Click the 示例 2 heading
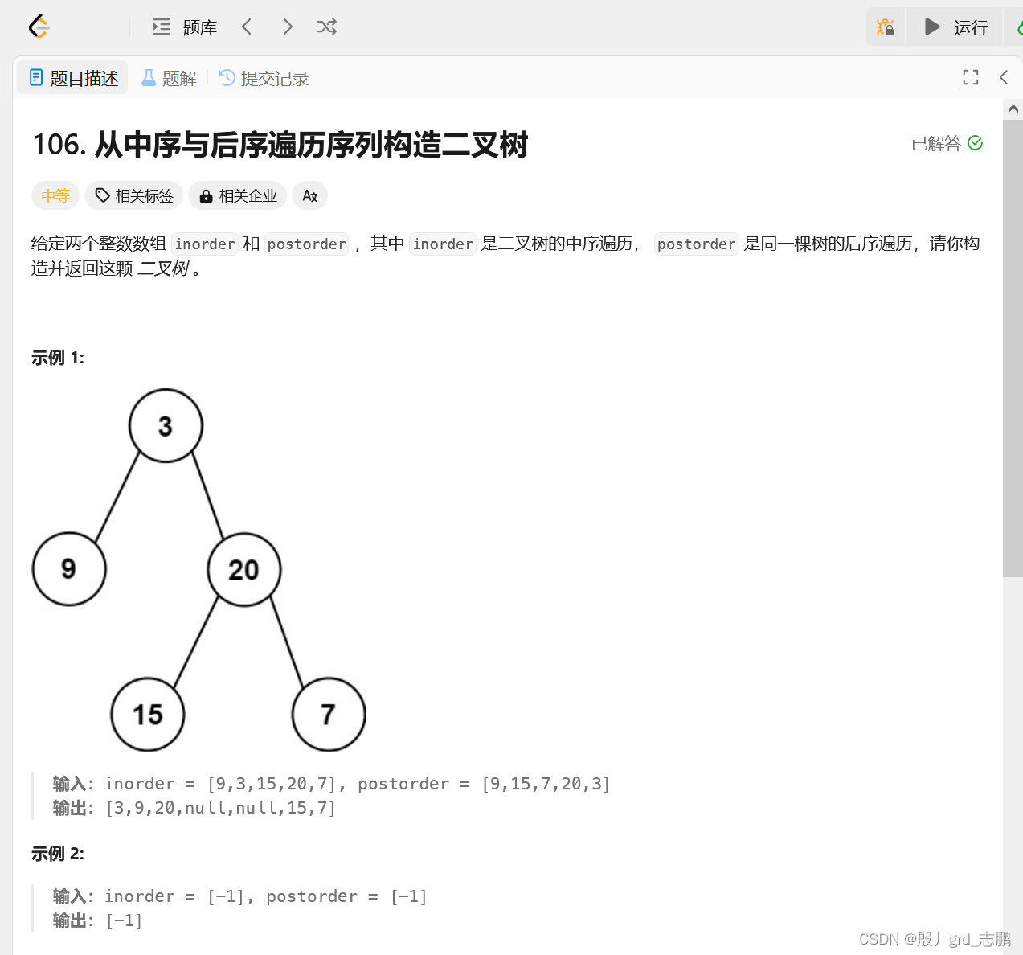Screen dimensions: 1023x955 pos(58,854)
